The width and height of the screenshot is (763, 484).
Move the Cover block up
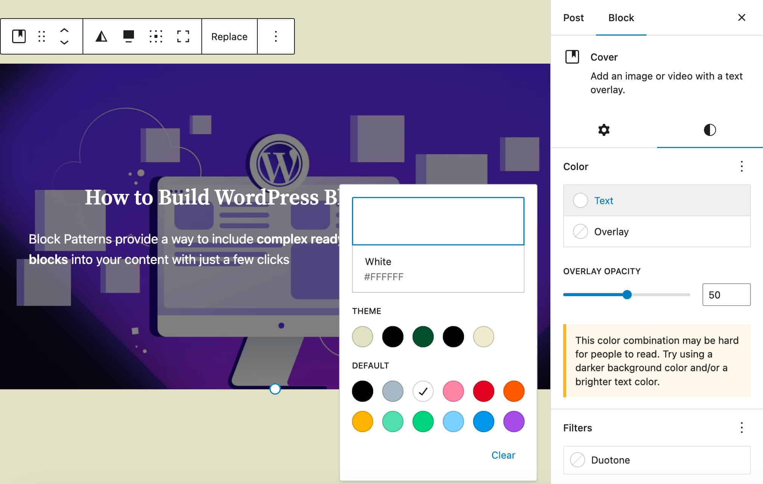pos(64,30)
